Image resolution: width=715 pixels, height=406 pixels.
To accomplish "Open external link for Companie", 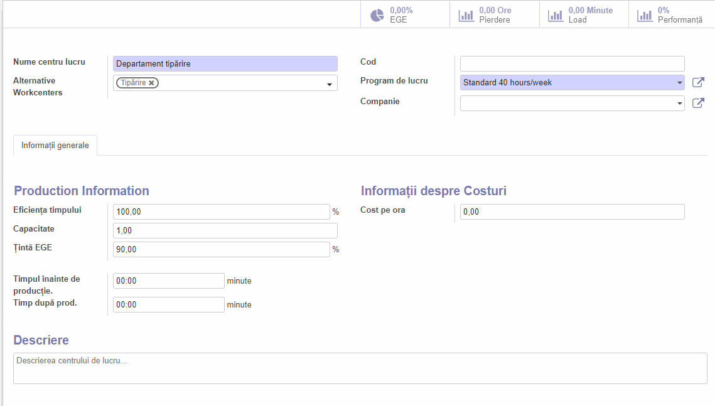I will tap(698, 103).
